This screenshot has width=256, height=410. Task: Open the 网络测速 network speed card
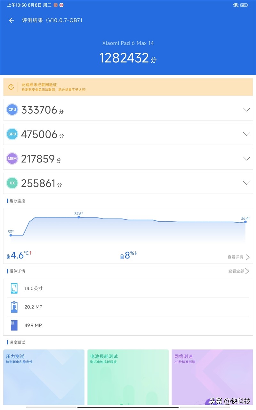(212, 377)
